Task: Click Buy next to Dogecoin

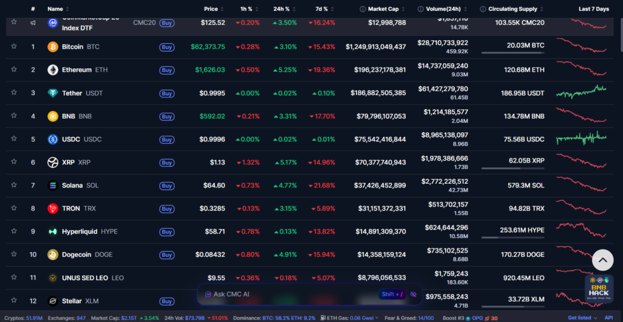Action: coord(167,254)
